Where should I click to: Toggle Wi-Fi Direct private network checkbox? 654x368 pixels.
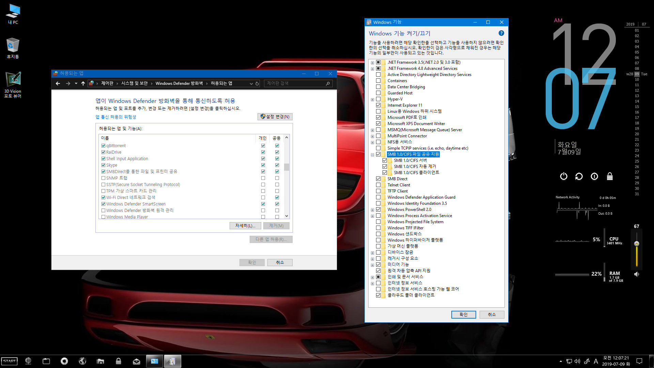coord(263,198)
